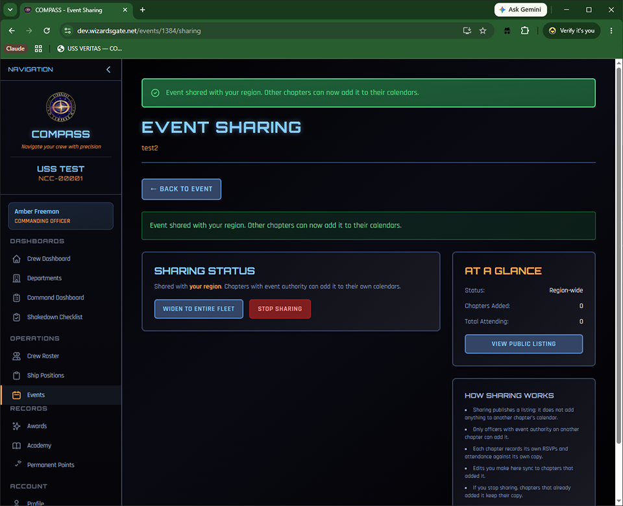The width and height of the screenshot is (623, 506).
Task: Collapse the navigation sidebar chevron
Action: 108,69
